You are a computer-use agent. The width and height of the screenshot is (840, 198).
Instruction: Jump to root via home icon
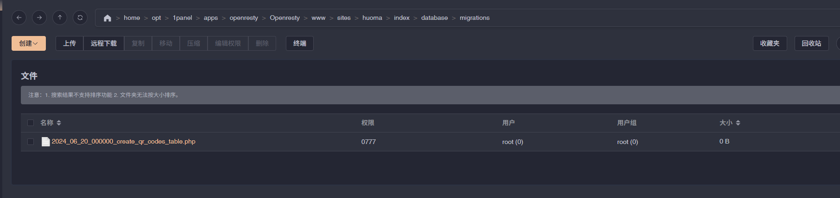pyautogui.click(x=107, y=18)
